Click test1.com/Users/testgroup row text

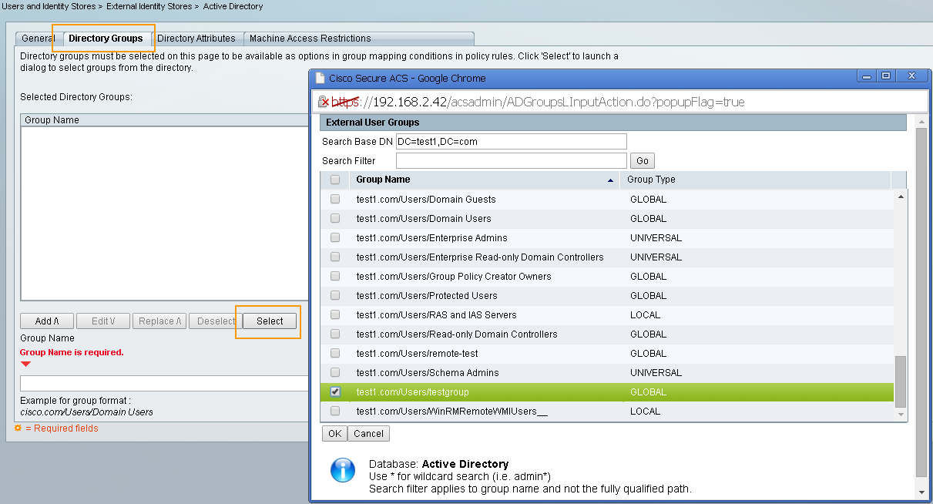(x=412, y=392)
